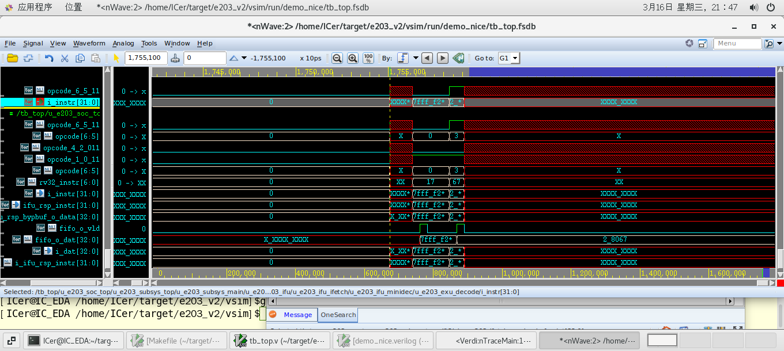Click the cursor time field showing 1,755,100
Image resolution: width=784 pixels, height=351 pixels.
point(145,58)
